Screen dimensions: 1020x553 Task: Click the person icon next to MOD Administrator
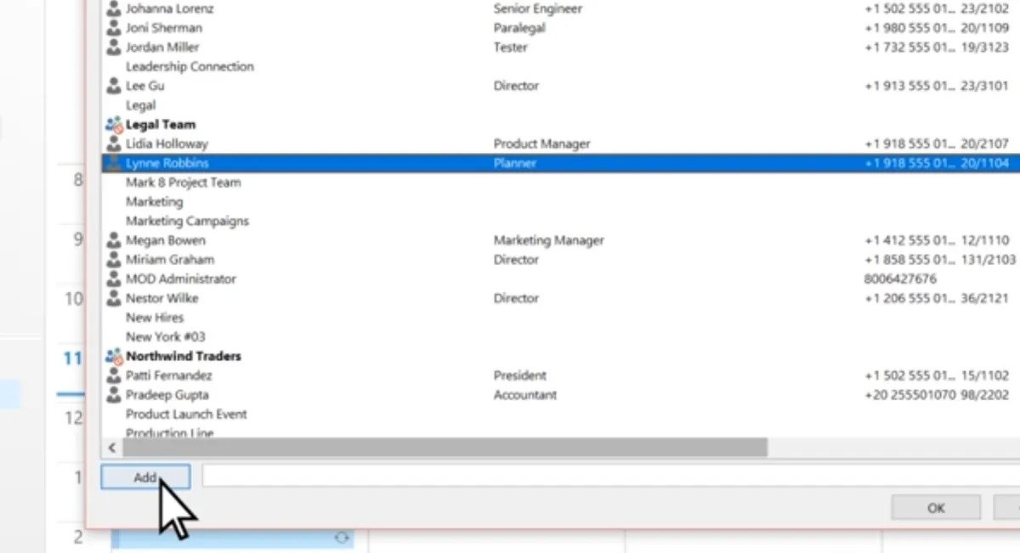tap(114, 279)
